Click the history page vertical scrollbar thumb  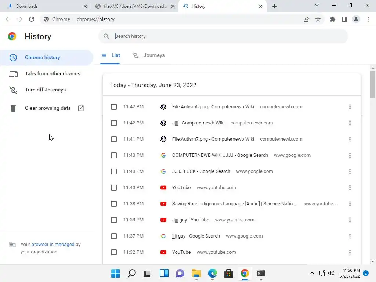click(373, 85)
